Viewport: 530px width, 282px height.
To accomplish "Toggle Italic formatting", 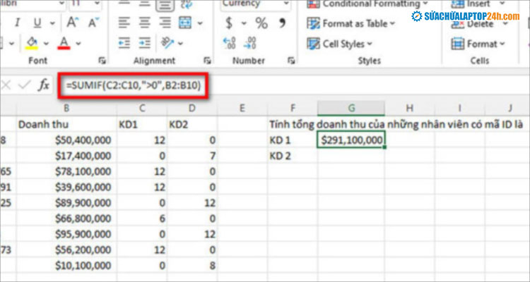I will click(17, 23).
